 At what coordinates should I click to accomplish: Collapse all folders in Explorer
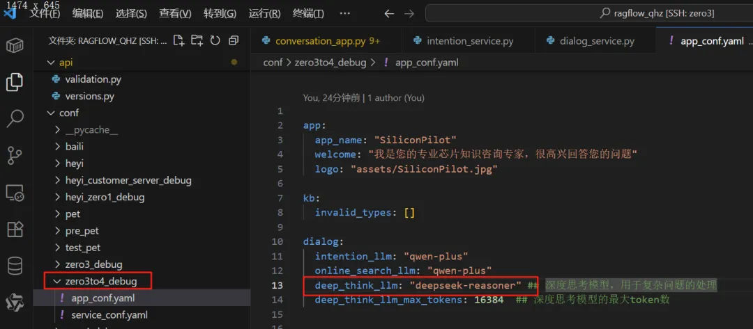point(234,41)
